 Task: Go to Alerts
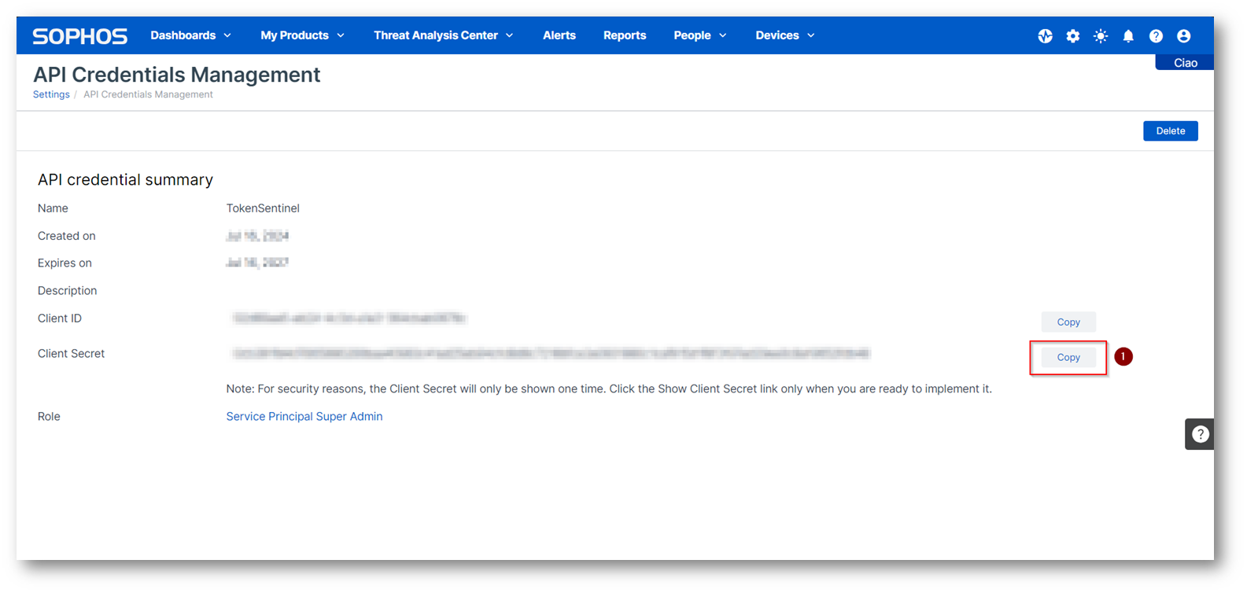point(559,35)
